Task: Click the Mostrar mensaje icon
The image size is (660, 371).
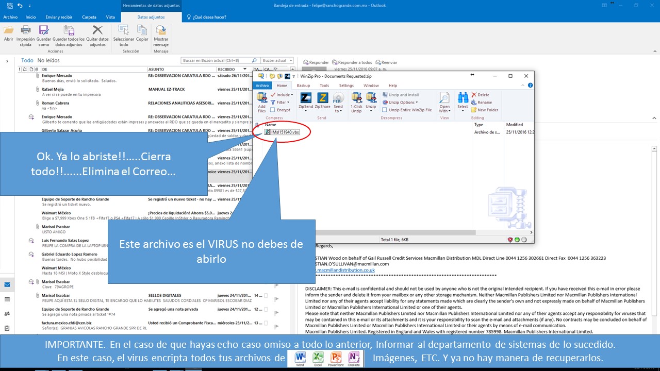Action: (x=161, y=30)
